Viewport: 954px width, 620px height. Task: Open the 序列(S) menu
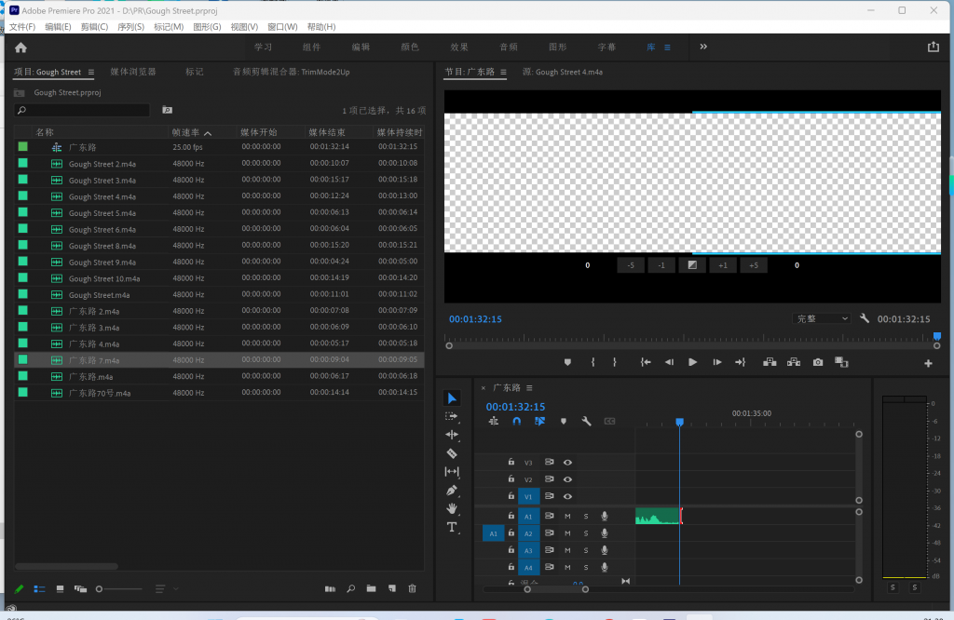(x=130, y=27)
